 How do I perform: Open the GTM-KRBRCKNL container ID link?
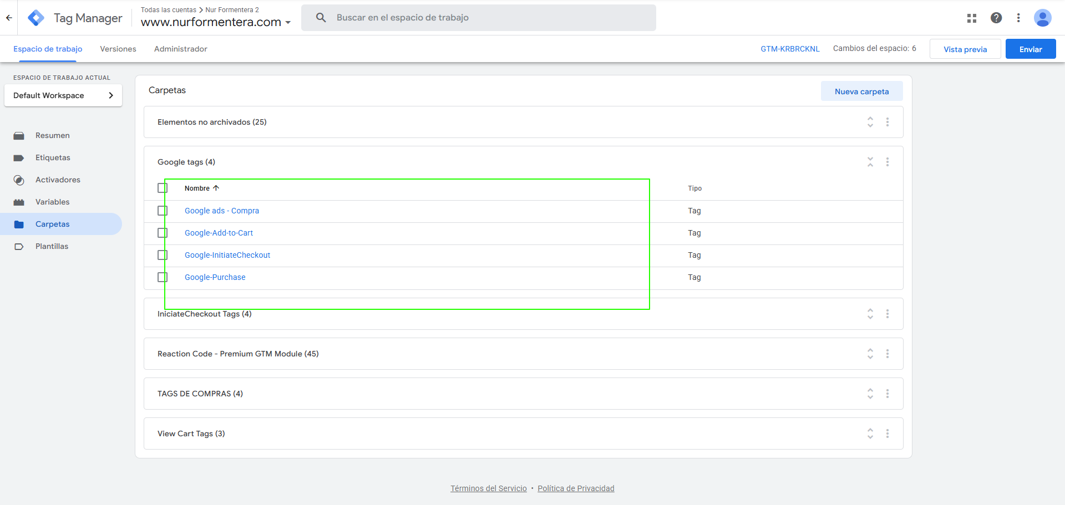tap(790, 49)
